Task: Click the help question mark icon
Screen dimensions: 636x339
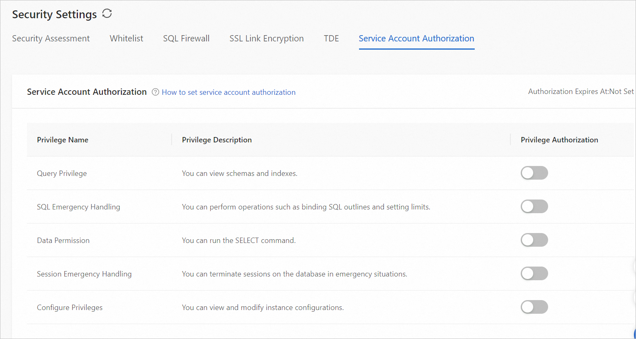Action: 155,92
